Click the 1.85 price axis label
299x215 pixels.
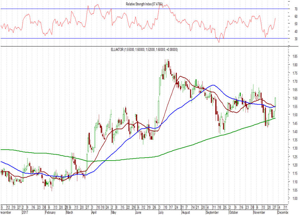pos(294,56)
